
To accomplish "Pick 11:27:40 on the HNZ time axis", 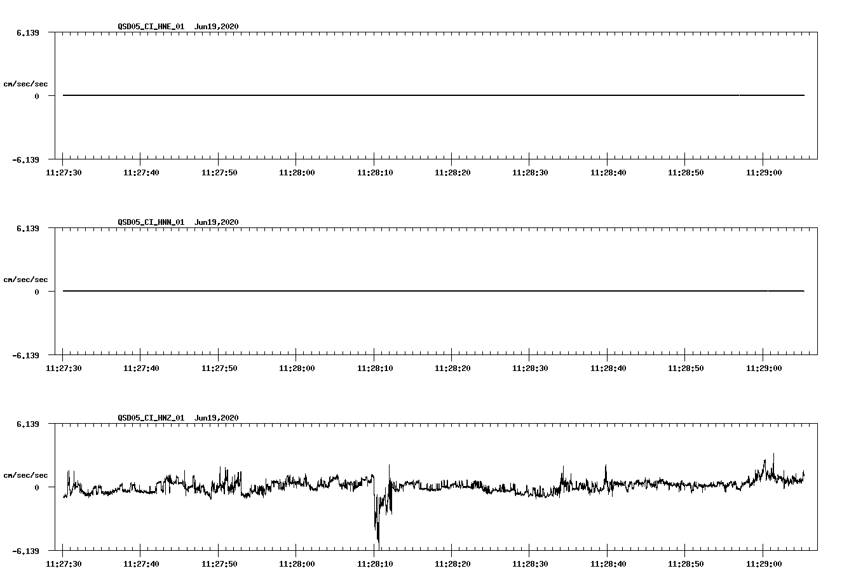I will [141, 564].
